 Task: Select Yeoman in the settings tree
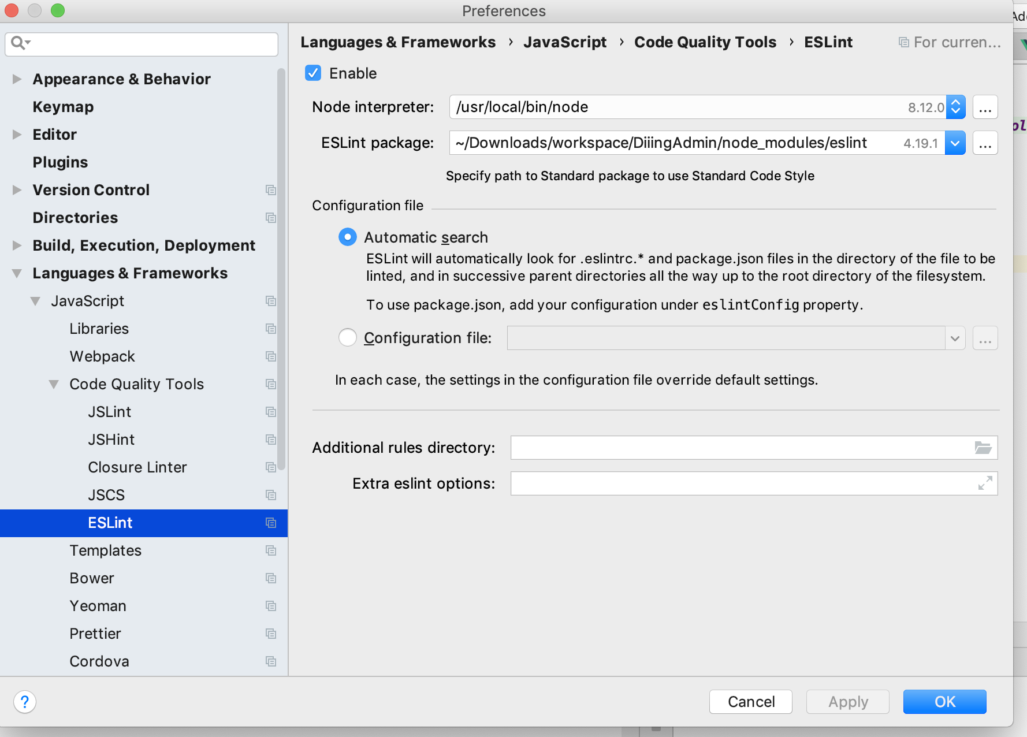[98, 606]
